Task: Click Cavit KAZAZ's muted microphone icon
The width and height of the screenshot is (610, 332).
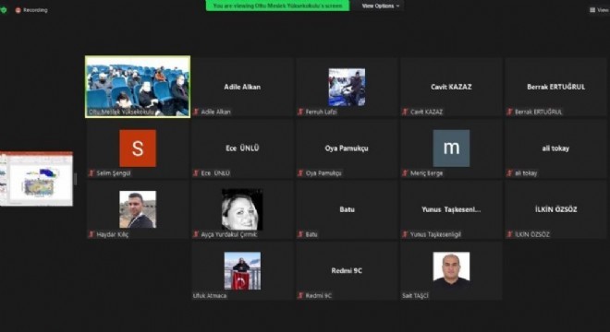Action: [x=405, y=112]
